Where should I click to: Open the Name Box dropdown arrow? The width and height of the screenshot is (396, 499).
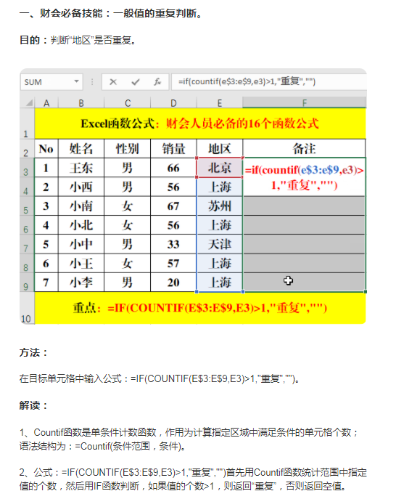(x=76, y=81)
